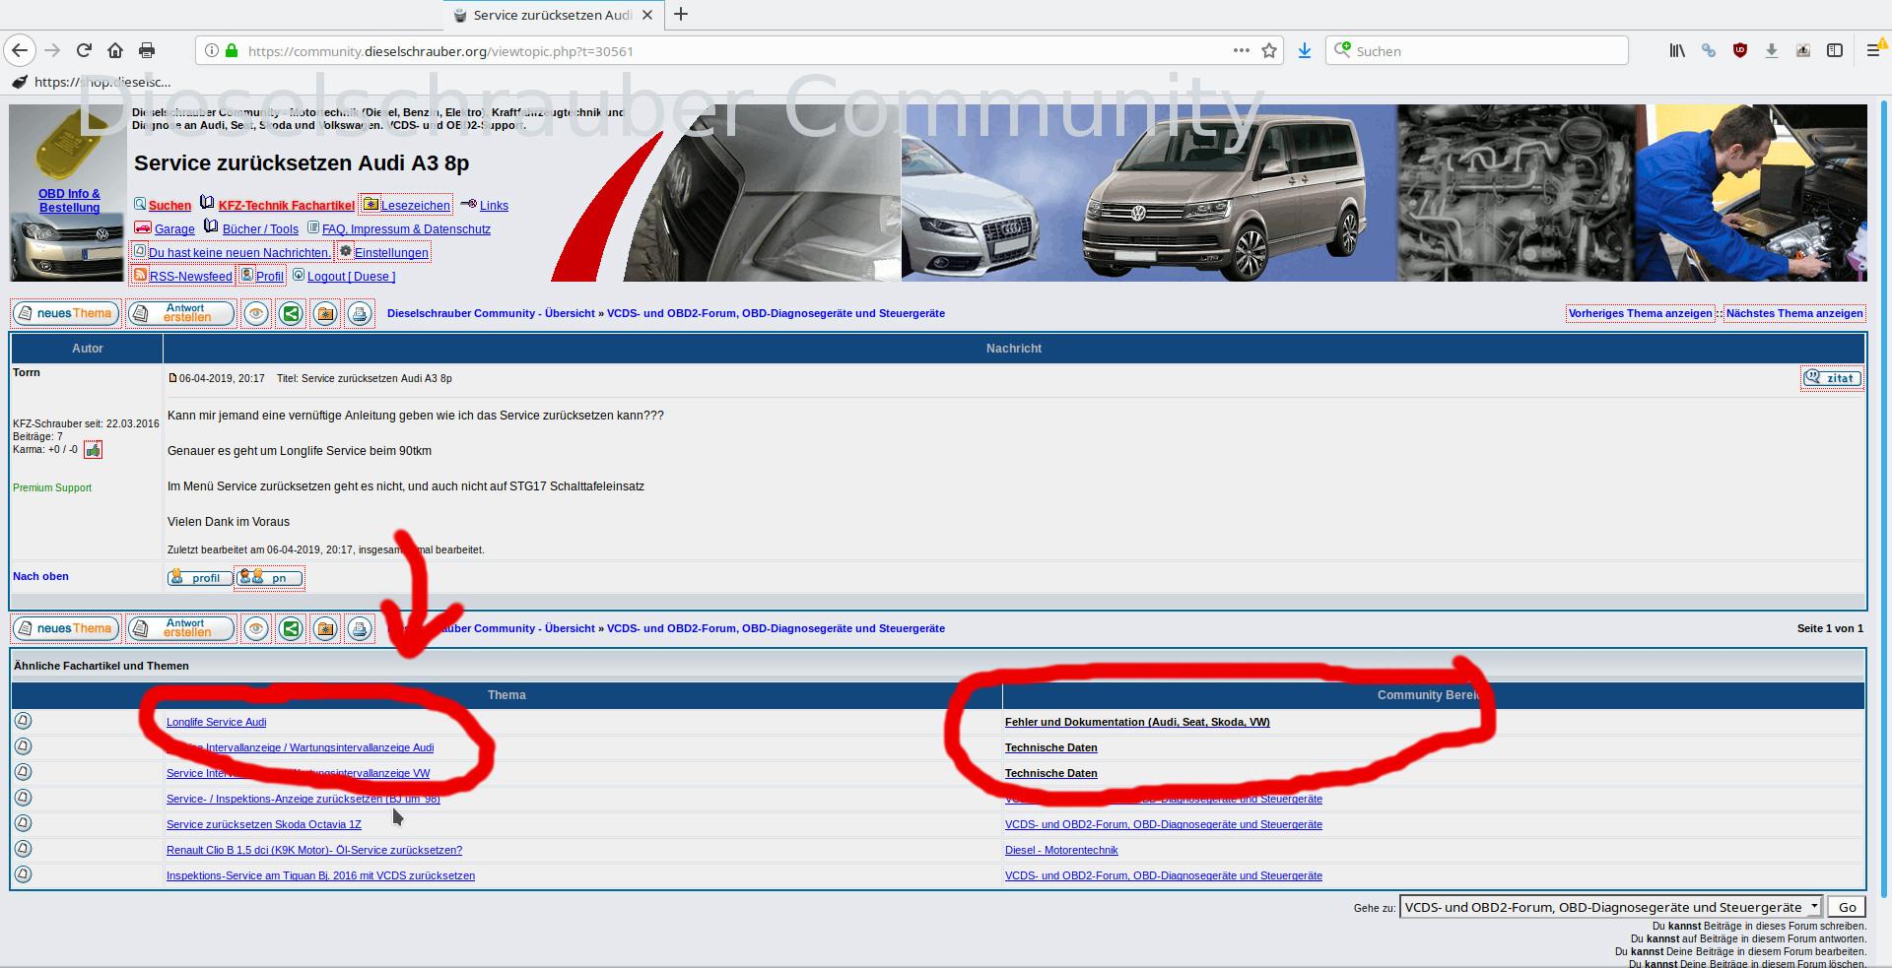This screenshot has width=1892, height=968.
Task: Open 'Einstellungen' link
Action: coord(391,253)
